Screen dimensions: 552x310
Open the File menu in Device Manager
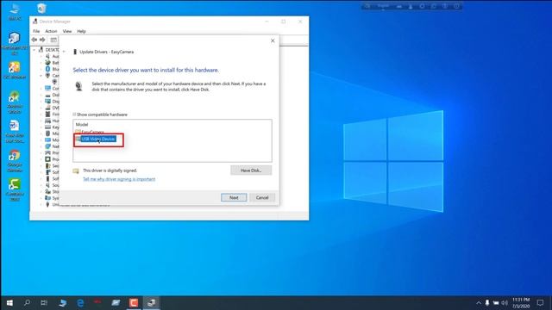click(x=36, y=31)
